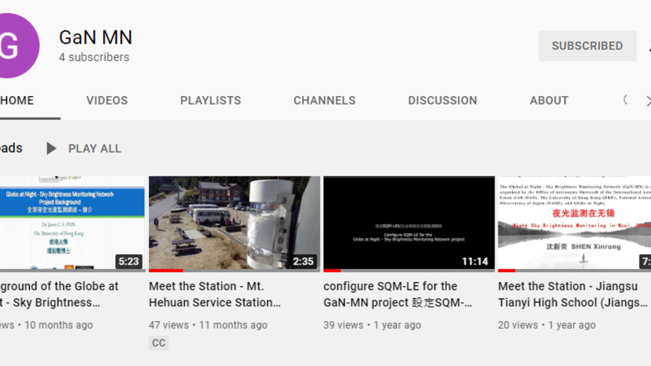
Task: Click the black SQM-LE configuration video thumbnail
Action: pyautogui.click(x=409, y=223)
